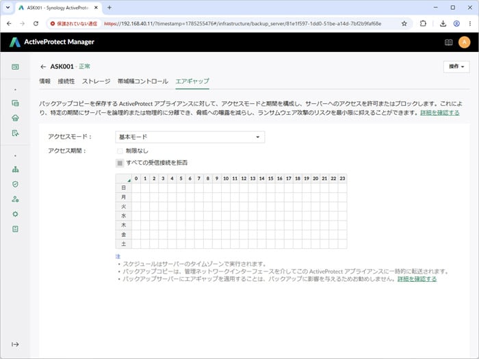Open a new browser tab
The height and width of the screenshot is (359, 479).
pos(109,8)
